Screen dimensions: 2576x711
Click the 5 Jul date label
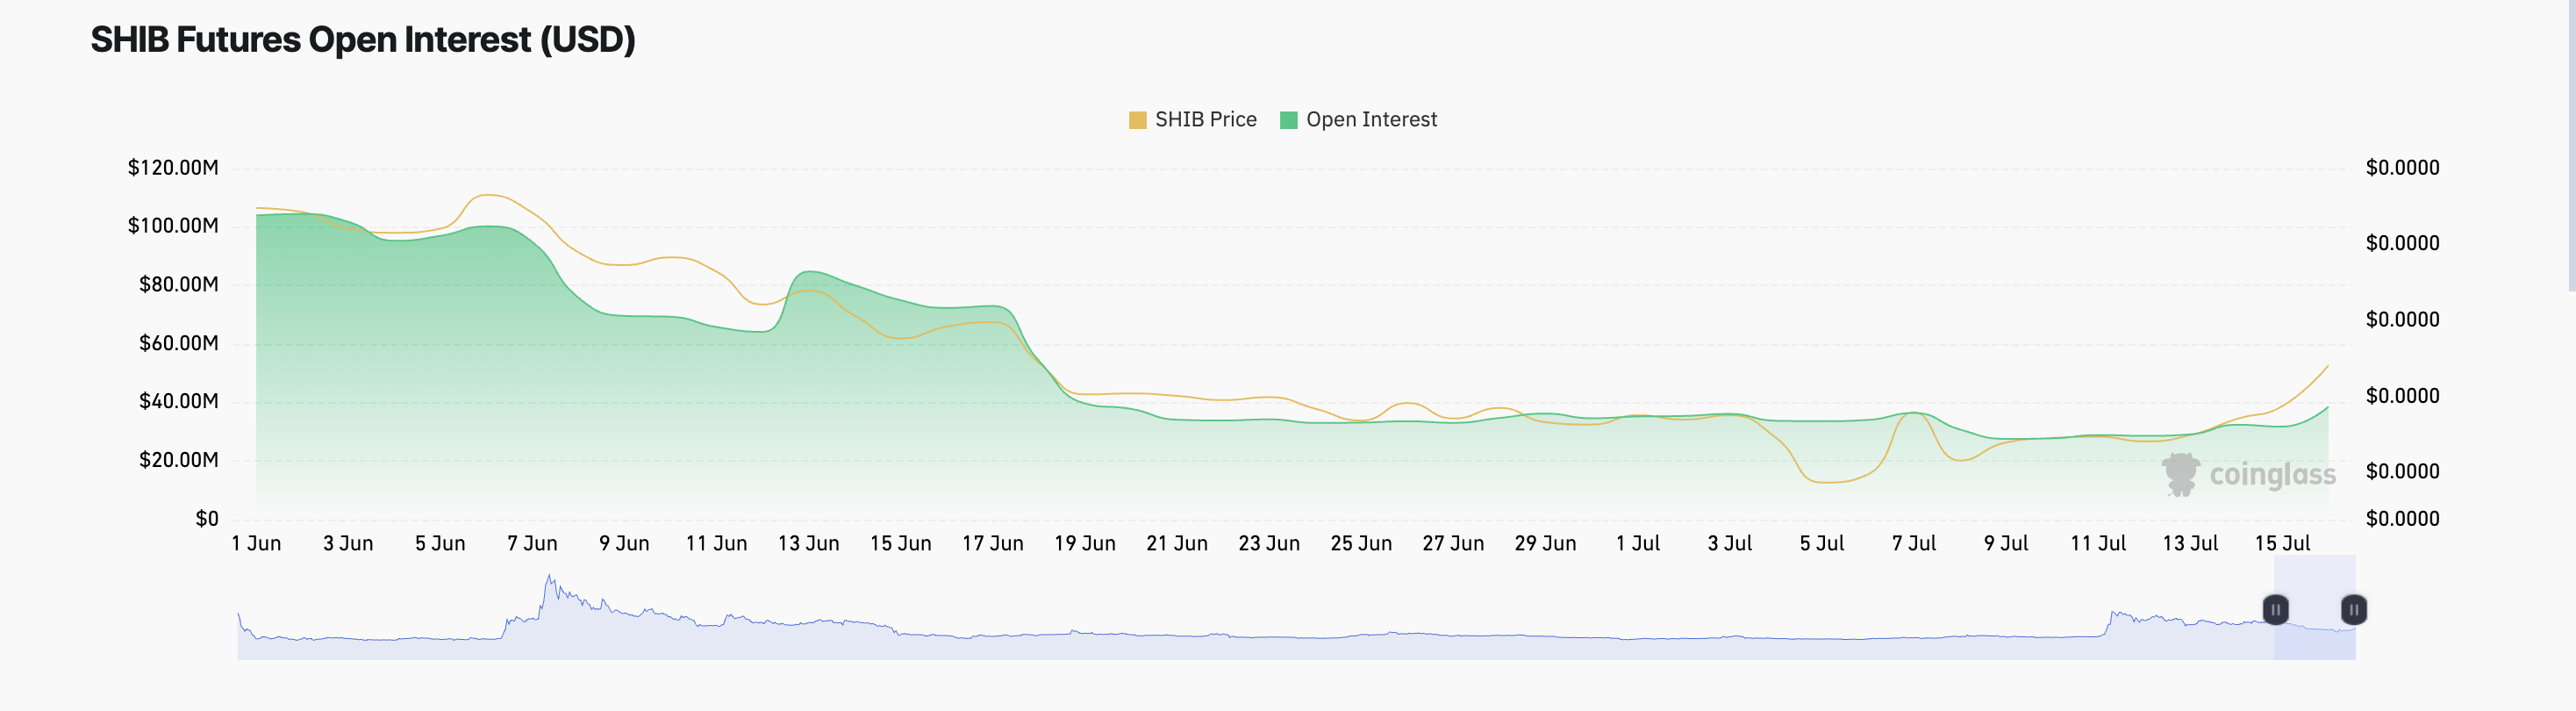(1822, 544)
